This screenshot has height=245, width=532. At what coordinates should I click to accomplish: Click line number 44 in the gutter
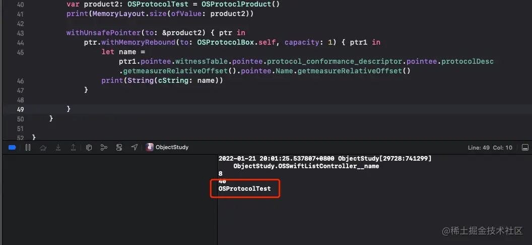(x=20, y=43)
